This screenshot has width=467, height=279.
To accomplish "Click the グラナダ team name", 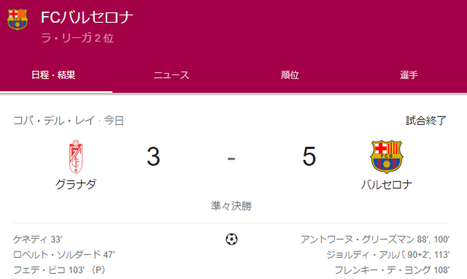I will [x=76, y=184].
